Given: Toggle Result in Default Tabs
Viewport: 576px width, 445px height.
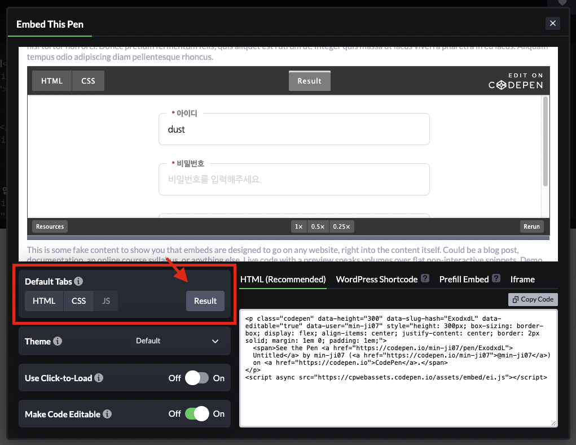Looking at the screenshot, I should 205,301.
